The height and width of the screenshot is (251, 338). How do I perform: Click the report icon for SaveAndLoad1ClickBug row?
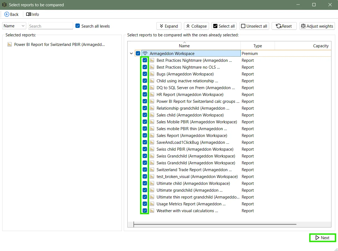[x=152, y=142]
